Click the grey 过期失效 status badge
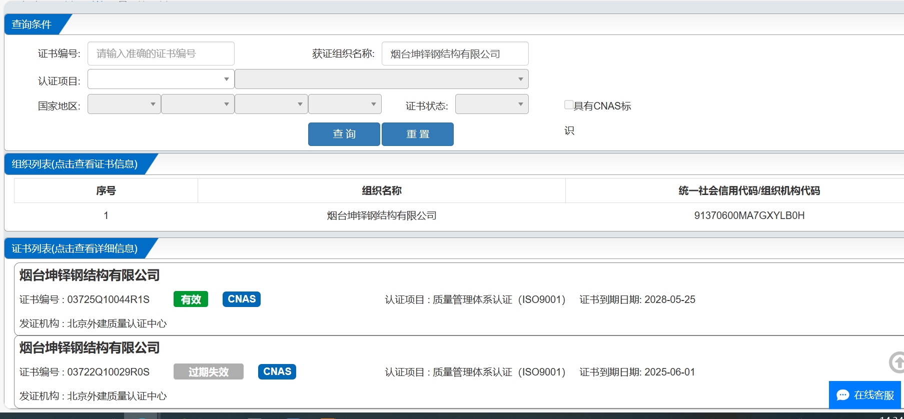The image size is (904, 419). coord(209,371)
